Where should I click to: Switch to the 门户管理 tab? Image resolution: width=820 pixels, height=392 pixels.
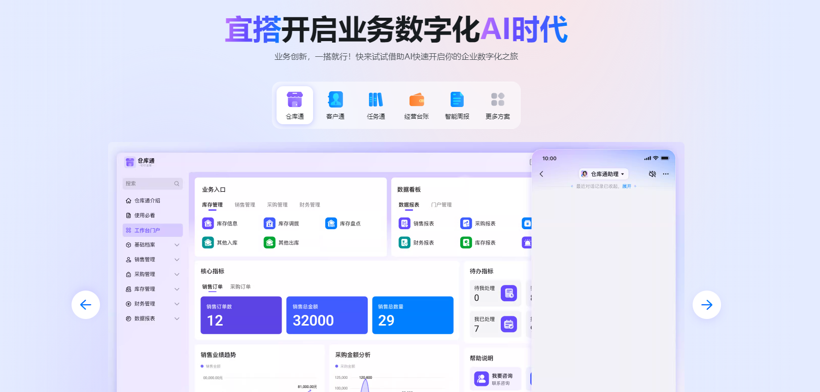click(x=441, y=205)
